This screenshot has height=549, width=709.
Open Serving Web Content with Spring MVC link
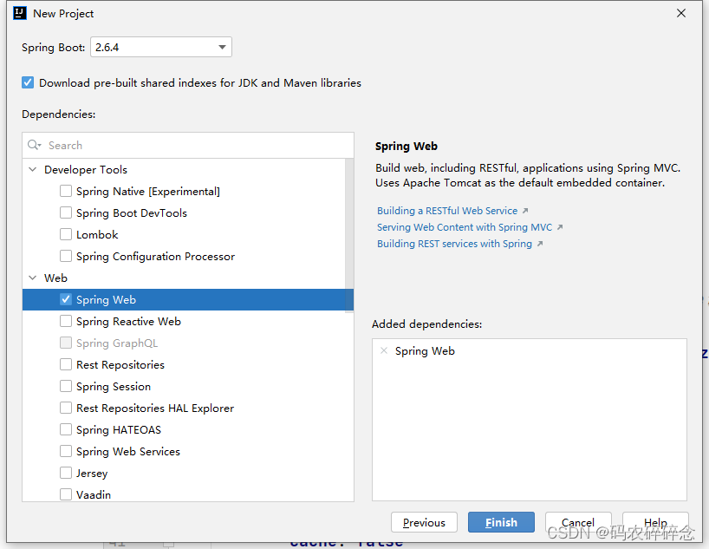click(465, 227)
